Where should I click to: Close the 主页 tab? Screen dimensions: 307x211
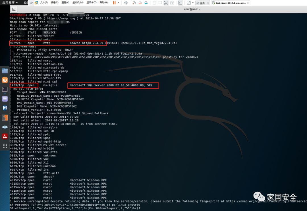[208, 3]
